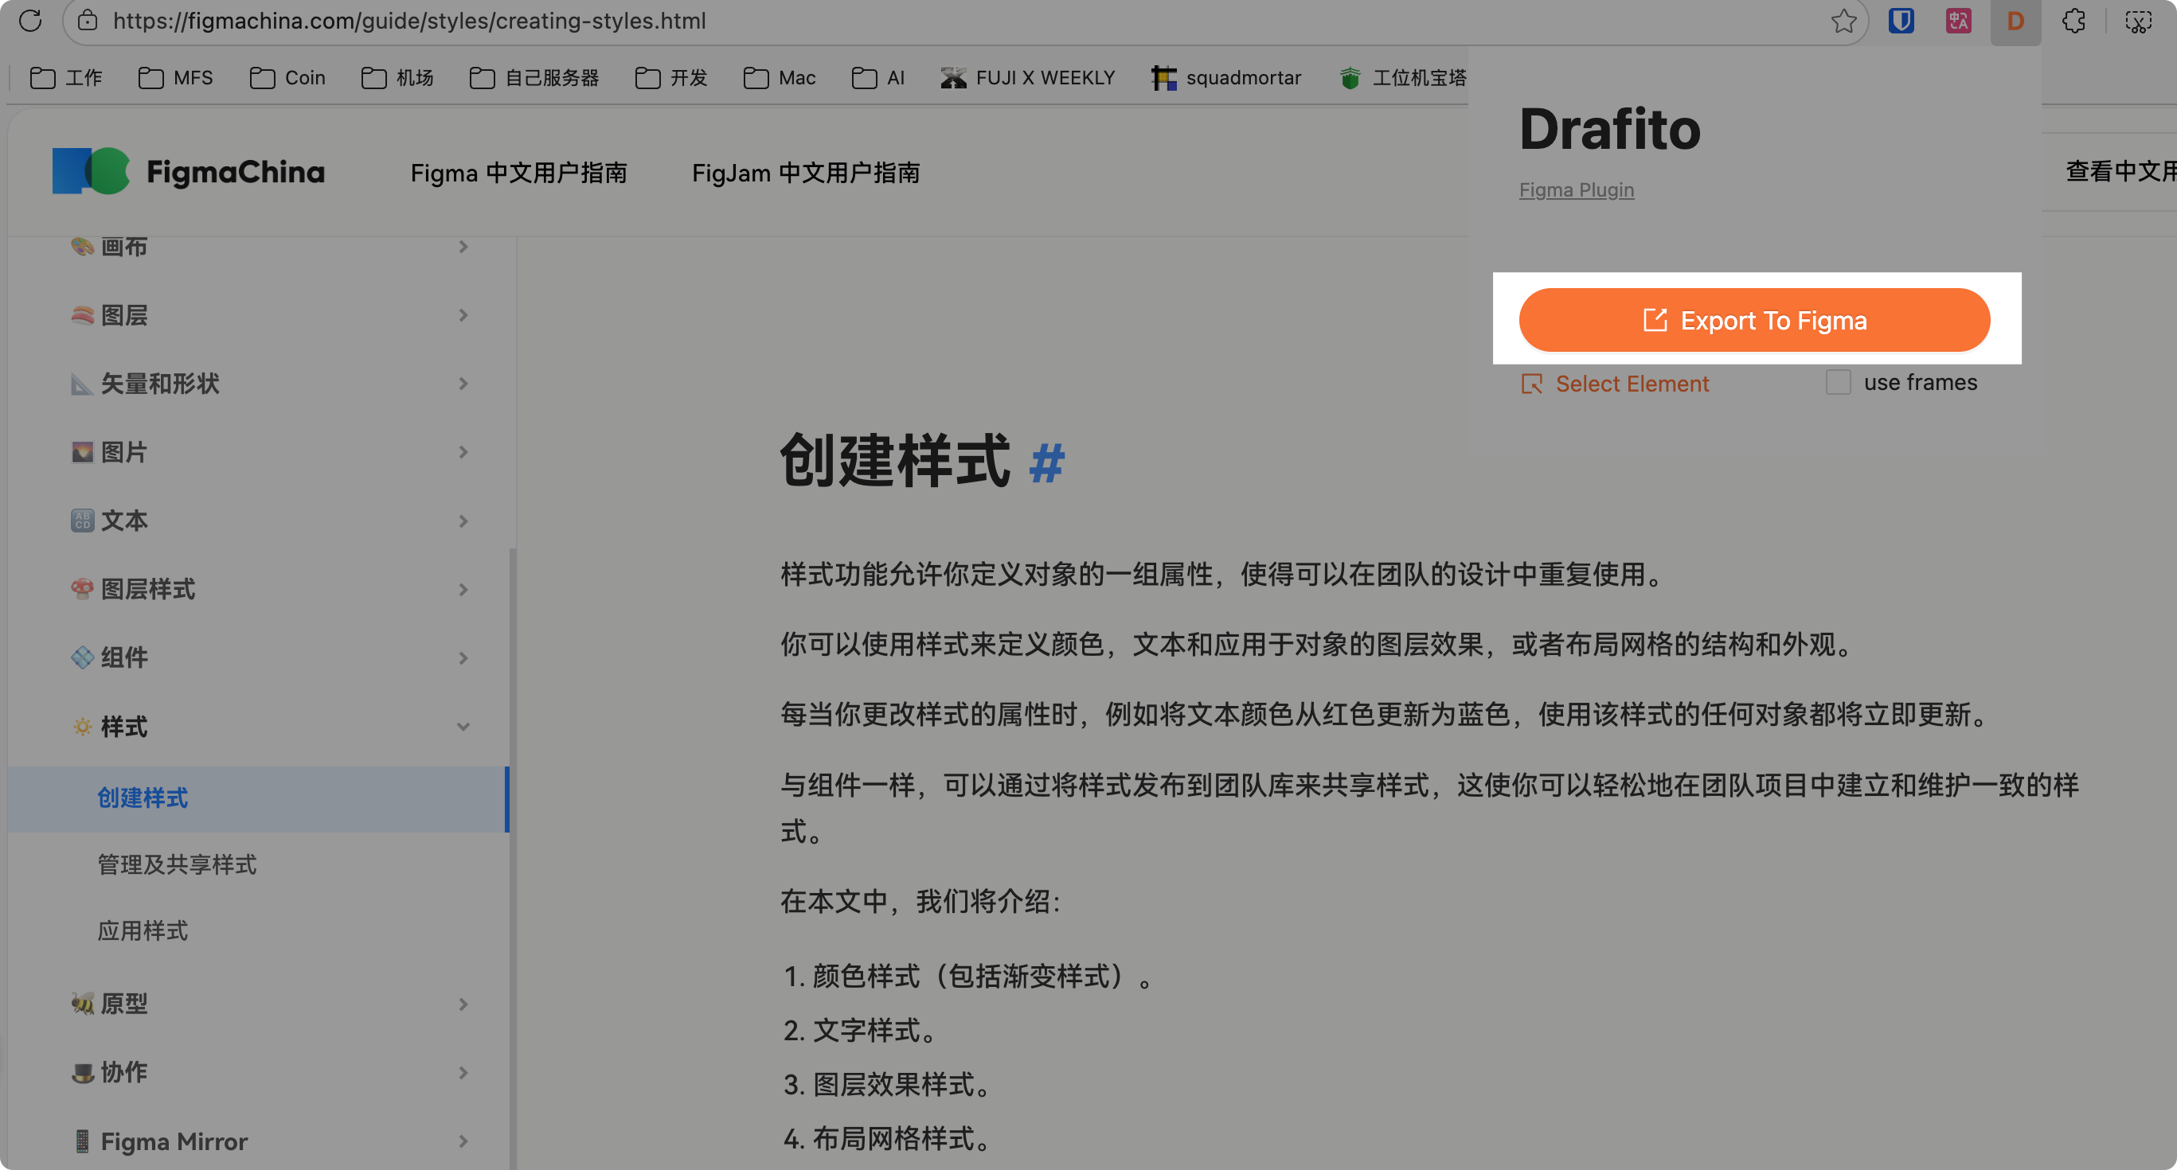Click Select Element in Drafito
2177x1170 pixels.
click(x=1615, y=384)
